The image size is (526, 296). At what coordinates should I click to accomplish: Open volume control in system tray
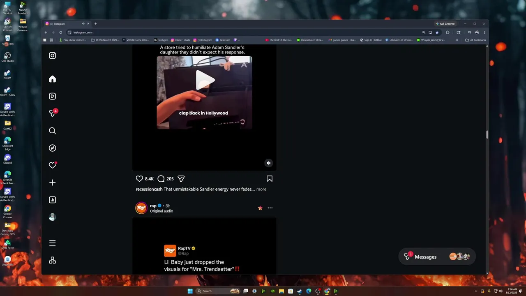tap(501, 291)
